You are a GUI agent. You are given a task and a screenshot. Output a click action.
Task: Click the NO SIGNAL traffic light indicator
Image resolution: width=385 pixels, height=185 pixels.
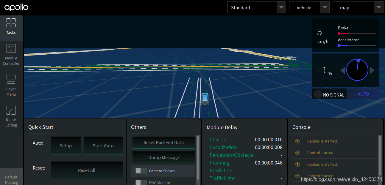(330, 94)
